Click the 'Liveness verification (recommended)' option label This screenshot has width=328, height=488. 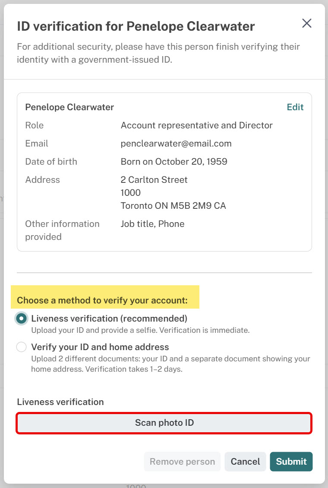pyautogui.click(x=109, y=319)
